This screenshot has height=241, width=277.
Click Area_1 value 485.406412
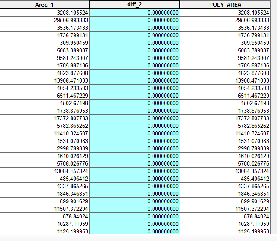[x=74, y=179]
